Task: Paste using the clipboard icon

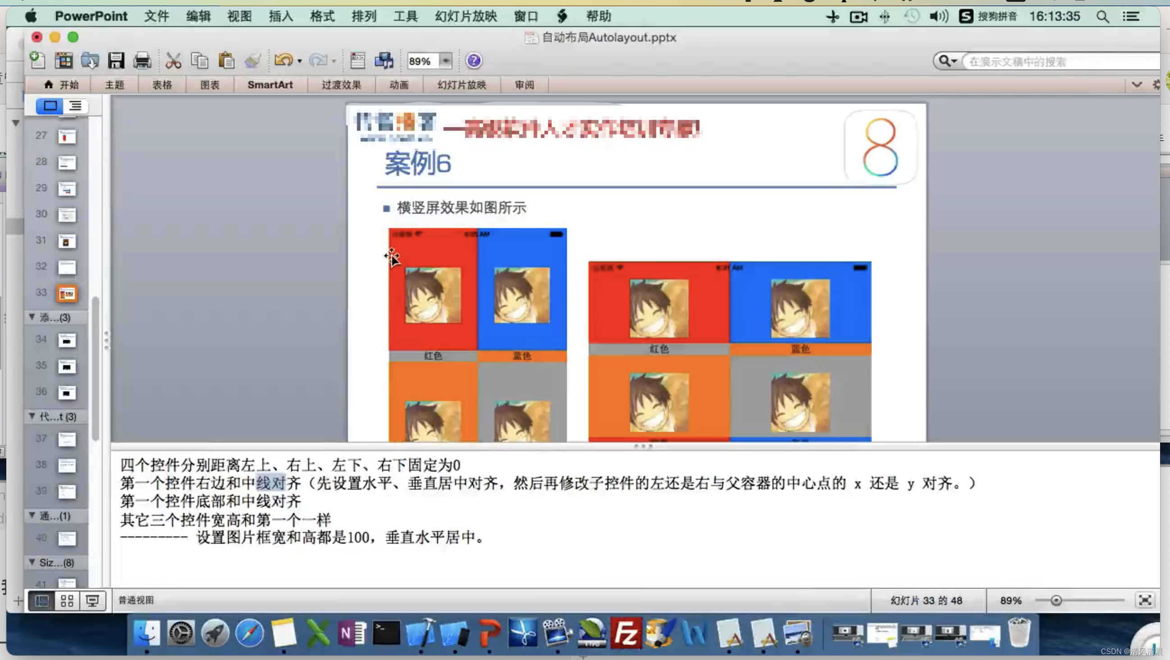Action: tap(226, 60)
